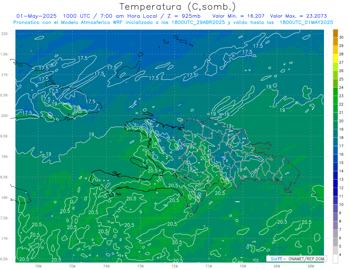The image size is (349, 270).
Task: Pick the orange-brown swatch above legend value 30
Action: [x=335, y=33]
